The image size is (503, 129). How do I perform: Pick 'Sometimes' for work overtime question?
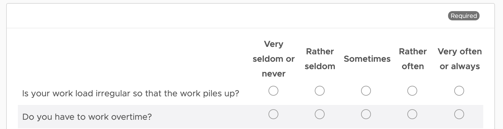pyautogui.click(x=366, y=114)
